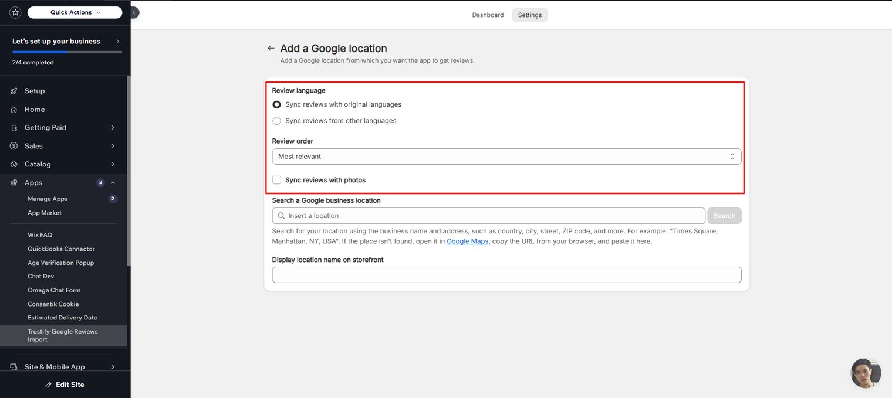Screen dimensions: 892x398
Task: Click the 2/4 completed text
Action: tap(33, 63)
